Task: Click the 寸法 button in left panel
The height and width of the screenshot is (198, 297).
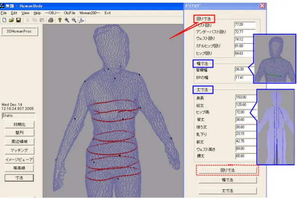Action: click(19, 178)
